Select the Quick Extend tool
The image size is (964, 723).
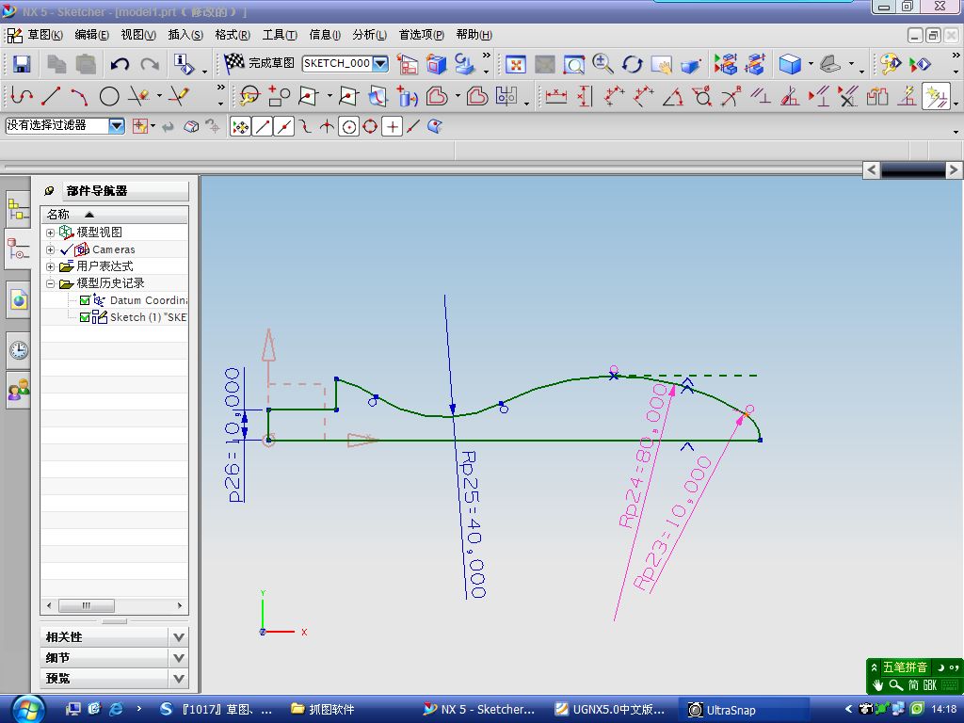179,96
